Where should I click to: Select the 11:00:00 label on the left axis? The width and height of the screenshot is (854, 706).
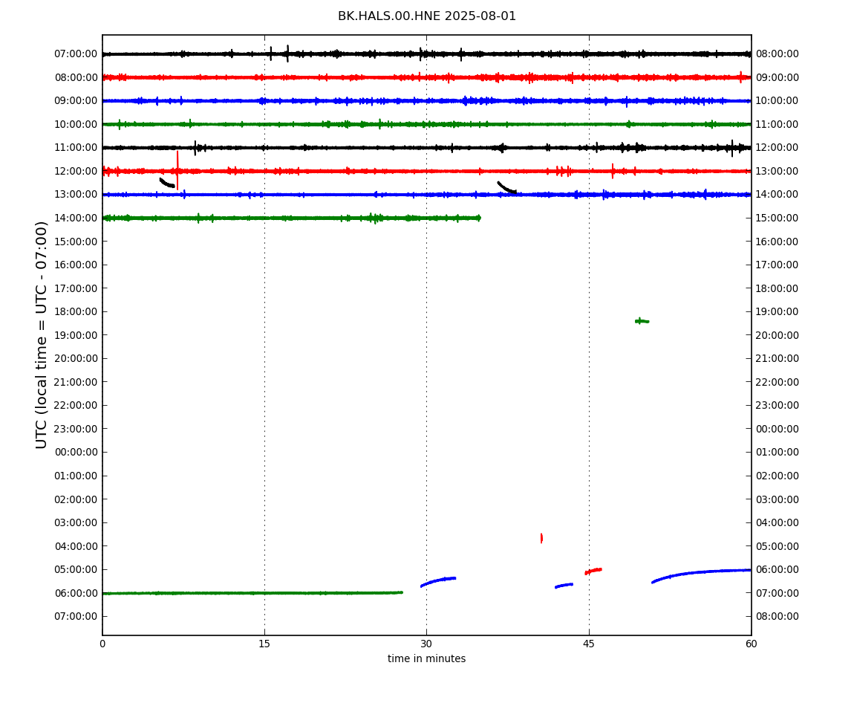(76, 148)
